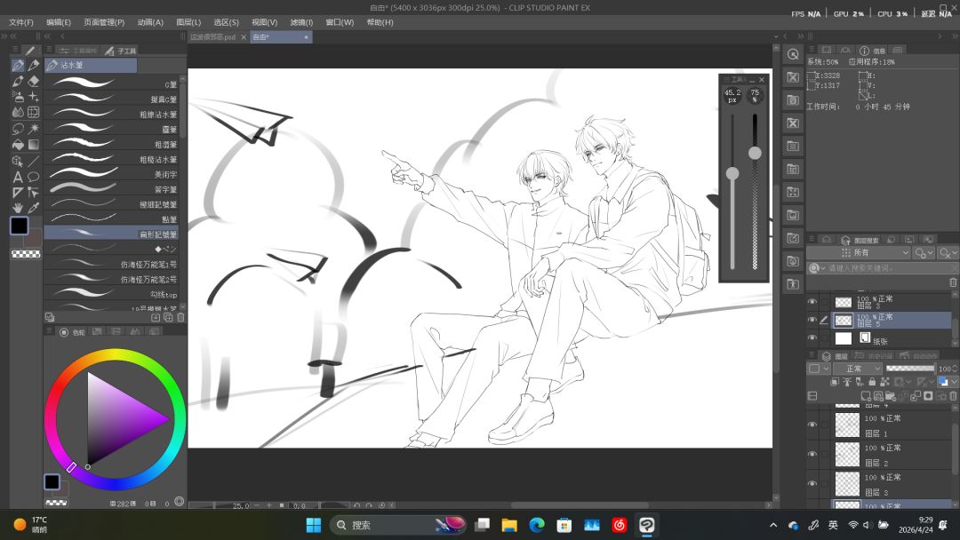Expand the 所有 layer filter dropdown
Screen dimensions: 960x540
(859, 252)
